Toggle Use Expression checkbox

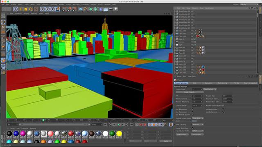tap(223, 109)
